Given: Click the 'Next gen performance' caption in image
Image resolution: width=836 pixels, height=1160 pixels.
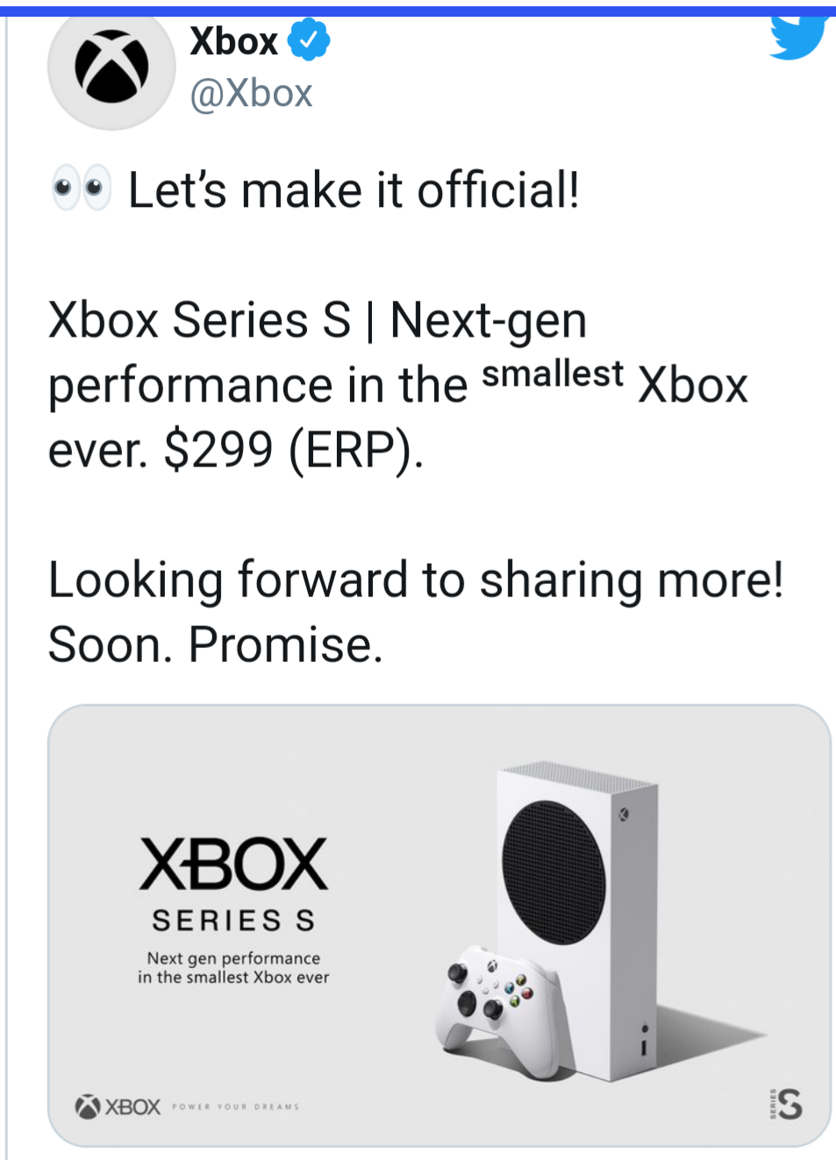Looking at the screenshot, I should click(233, 958).
